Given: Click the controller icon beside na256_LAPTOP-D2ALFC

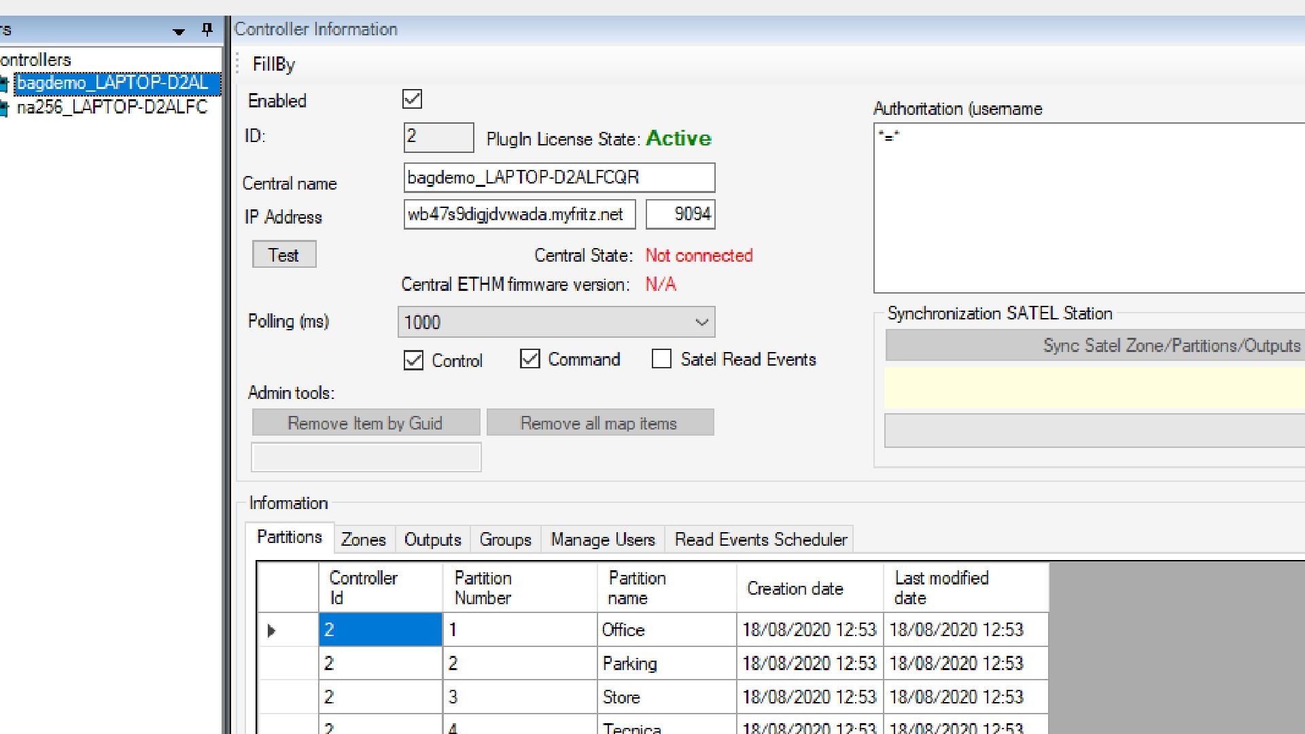Looking at the screenshot, I should [x=4, y=107].
